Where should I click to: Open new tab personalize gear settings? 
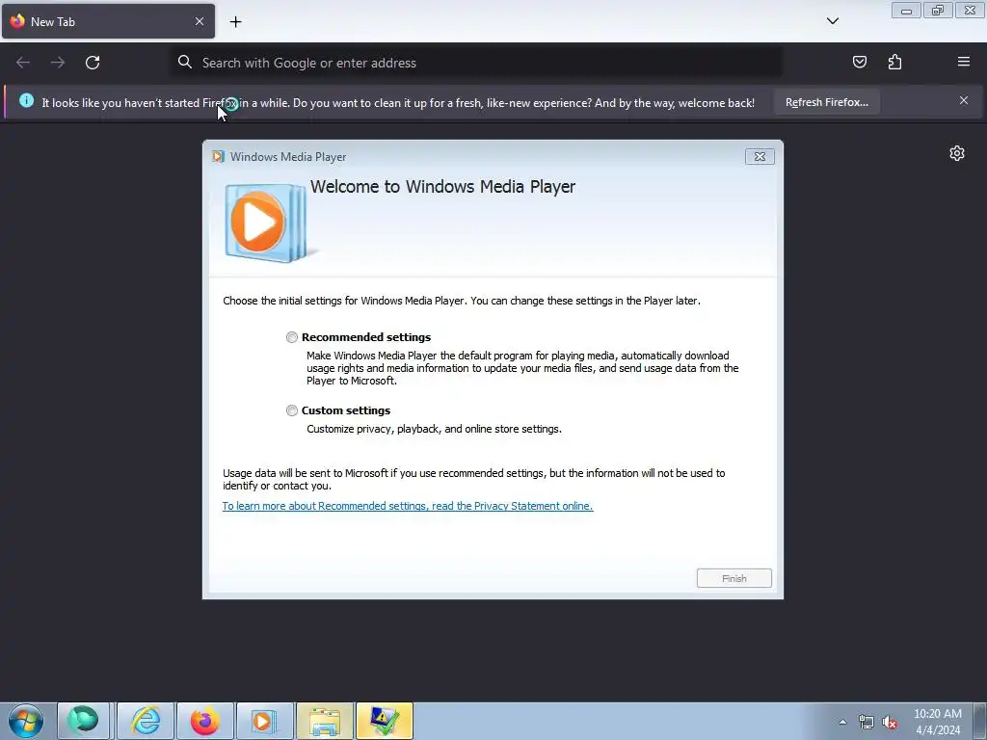click(957, 153)
